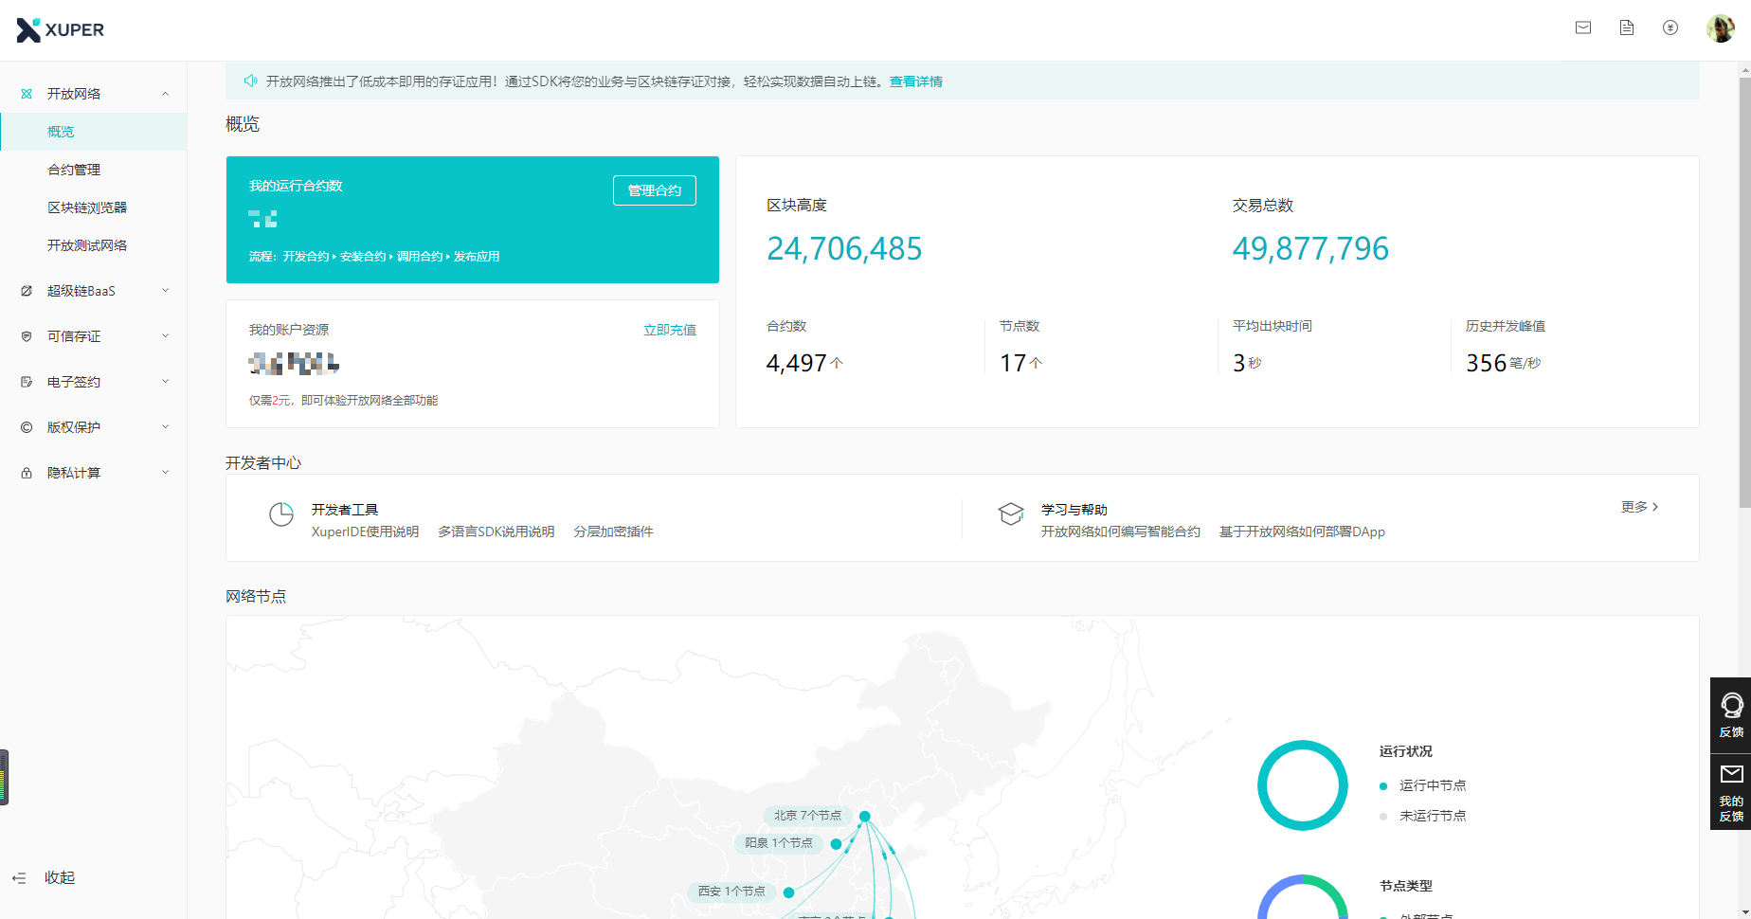Viewport: 1751px width, 919px height.
Task: Expand the 超级链BaaS menu
Action: [94, 291]
